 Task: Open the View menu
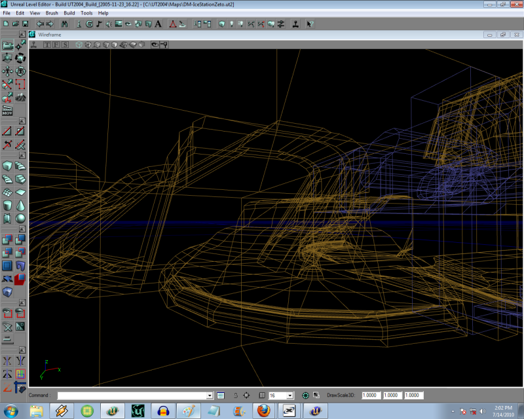point(35,13)
